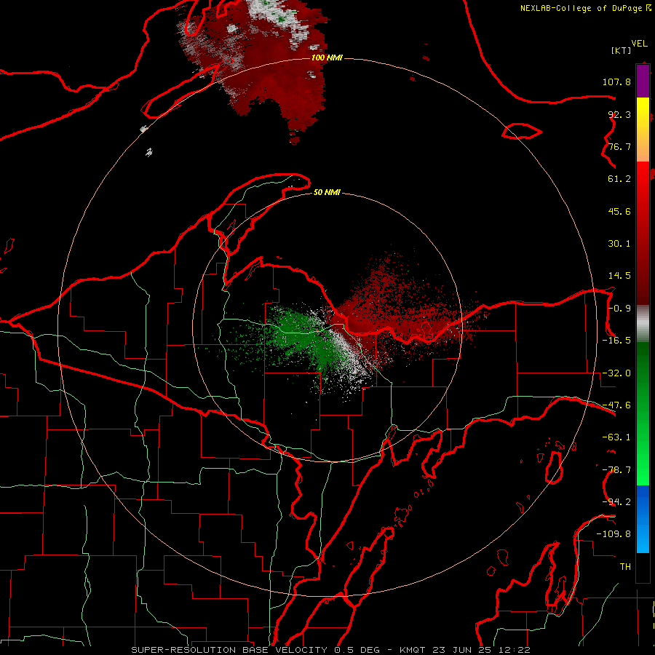Screen dimensions: 655x655
Task: Select the 76.7 velocity scale value
Action: tap(619, 146)
